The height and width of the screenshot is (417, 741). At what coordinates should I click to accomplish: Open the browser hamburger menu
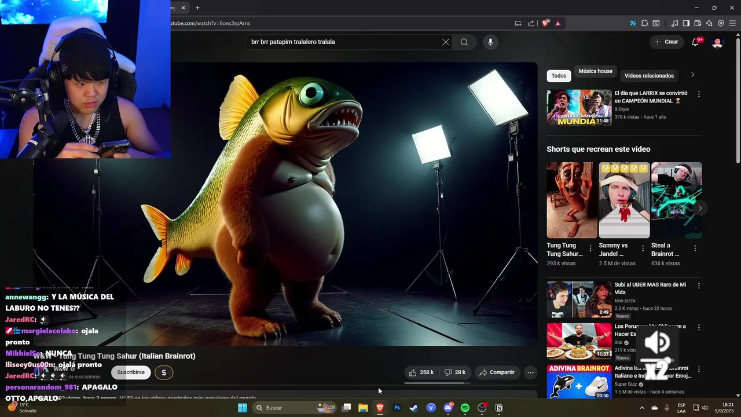pyautogui.click(x=732, y=23)
